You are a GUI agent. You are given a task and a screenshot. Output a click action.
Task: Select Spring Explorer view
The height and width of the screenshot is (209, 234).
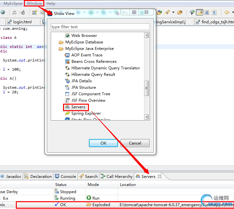pos(86,113)
